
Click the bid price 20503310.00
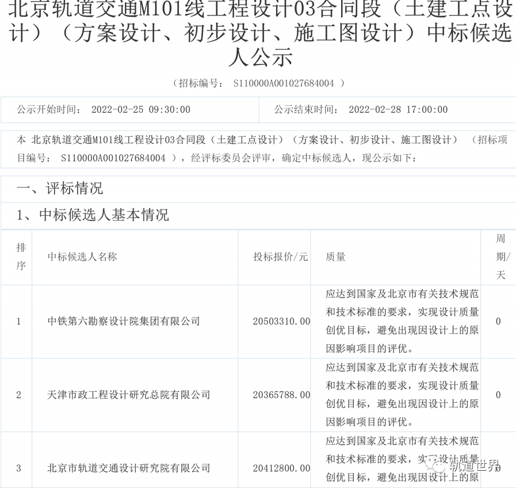281,321
